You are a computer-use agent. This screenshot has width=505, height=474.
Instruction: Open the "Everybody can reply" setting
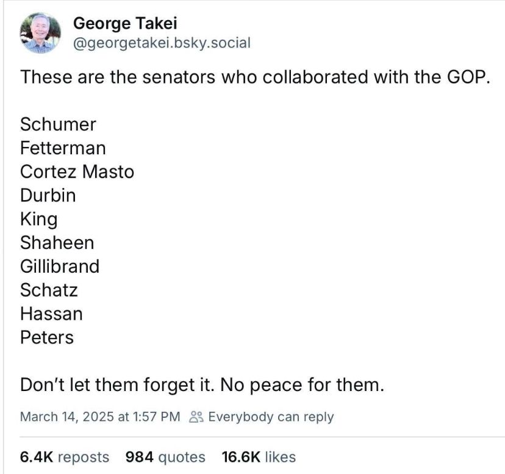click(271, 417)
